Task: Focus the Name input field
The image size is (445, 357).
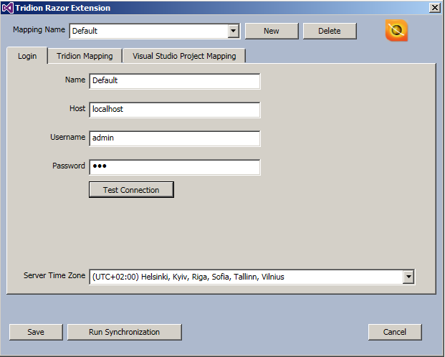Action: tap(175, 81)
